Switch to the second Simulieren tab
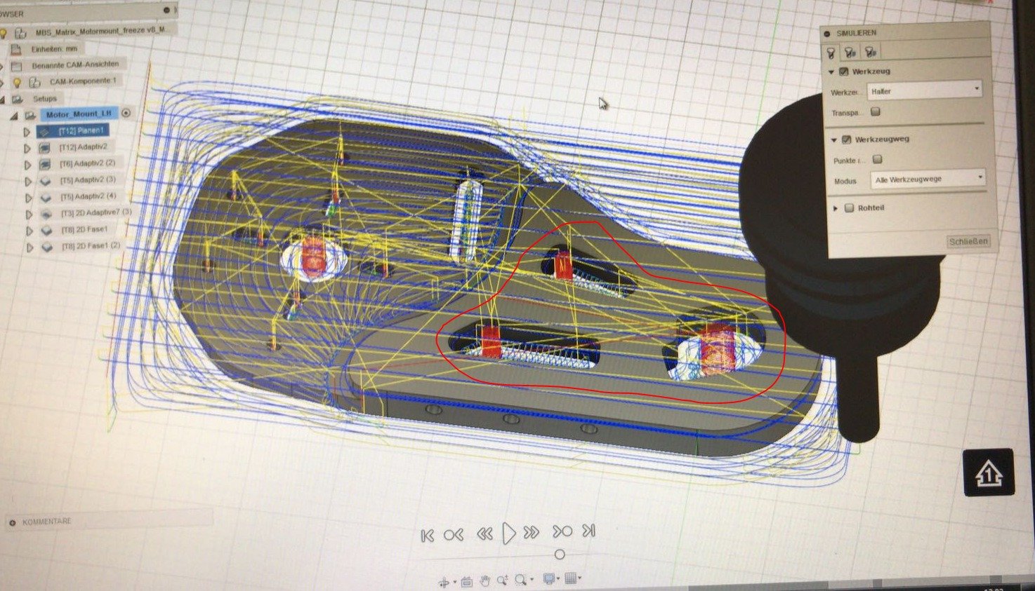 click(850, 52)
